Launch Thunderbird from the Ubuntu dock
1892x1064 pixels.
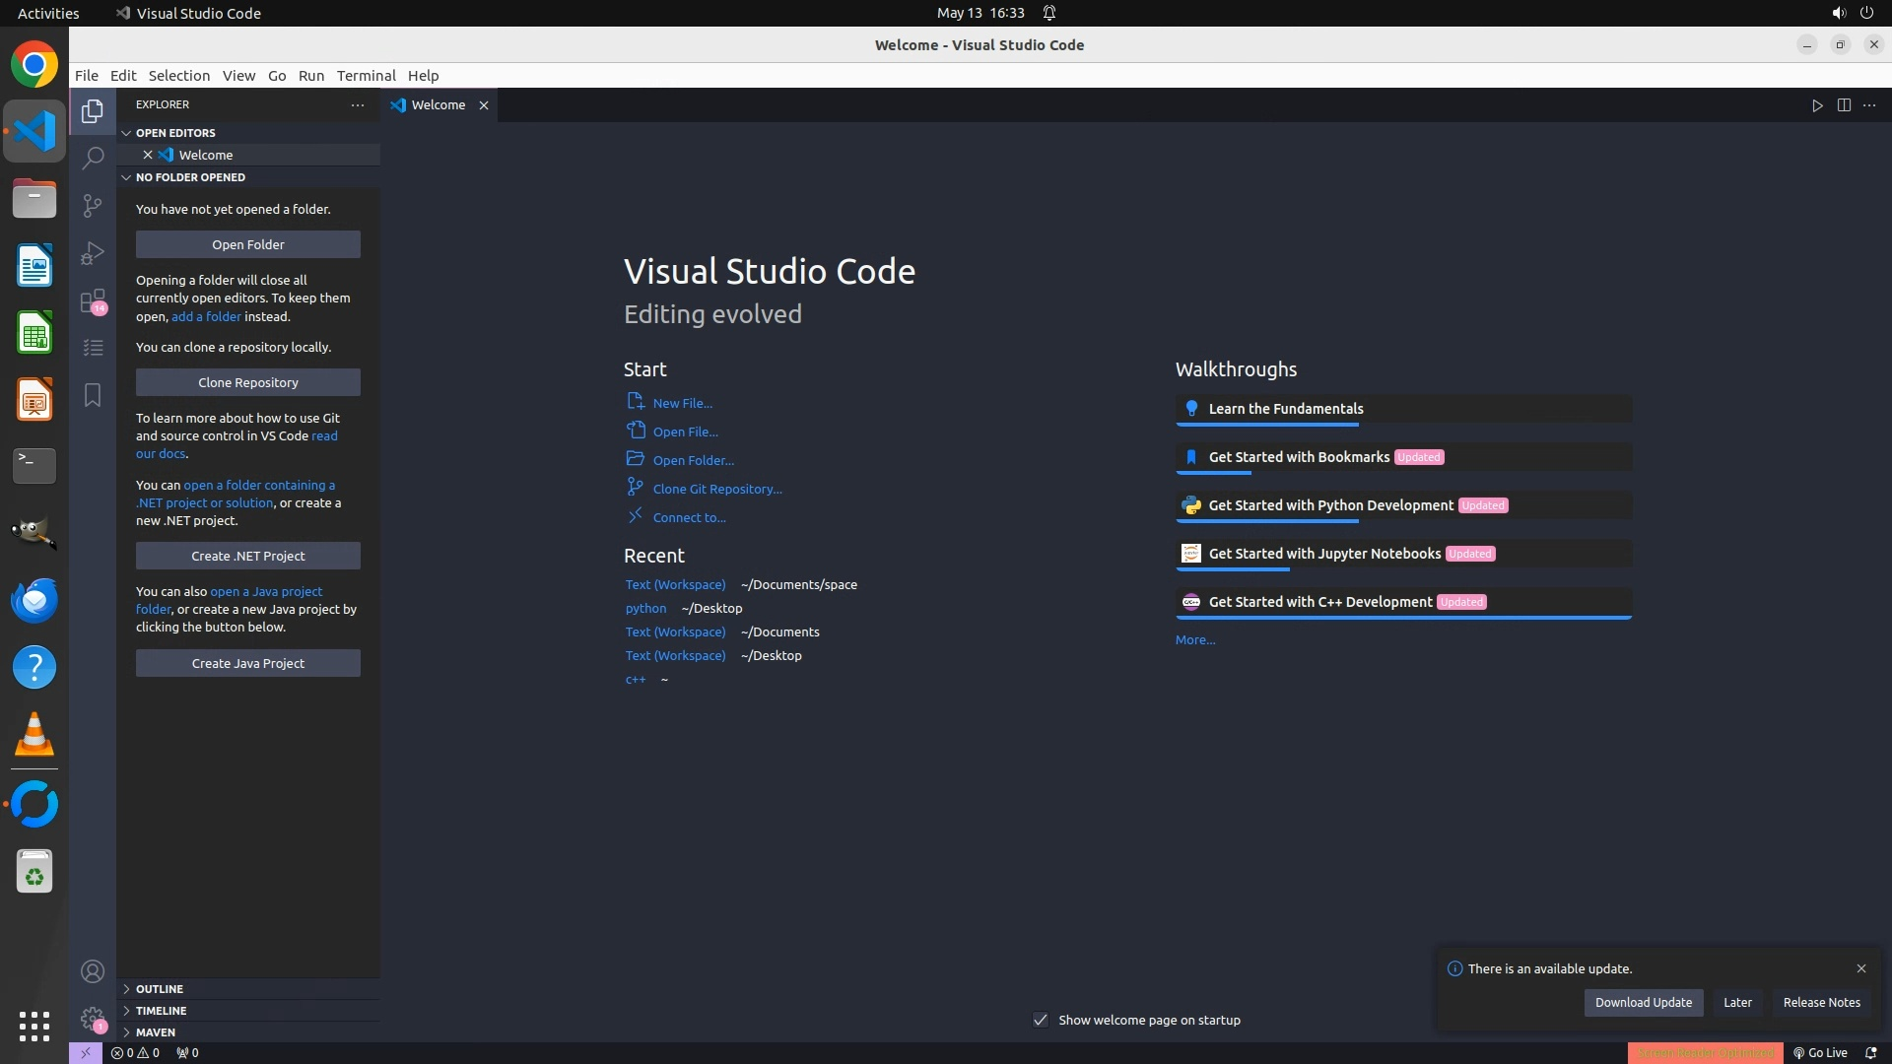click(x=34, y=600)
